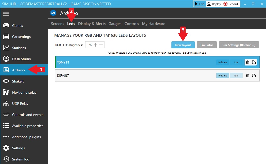Click the Dash Studio gauge icon
The width and height of the screenshot is (266, 164).
pos(6,59)
